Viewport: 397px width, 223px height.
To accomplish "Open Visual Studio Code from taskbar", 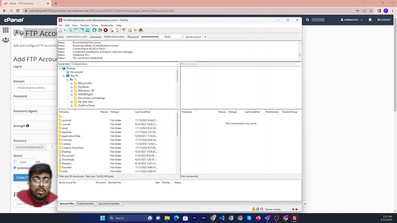I will pyautogui.click(x=222, y=218).
